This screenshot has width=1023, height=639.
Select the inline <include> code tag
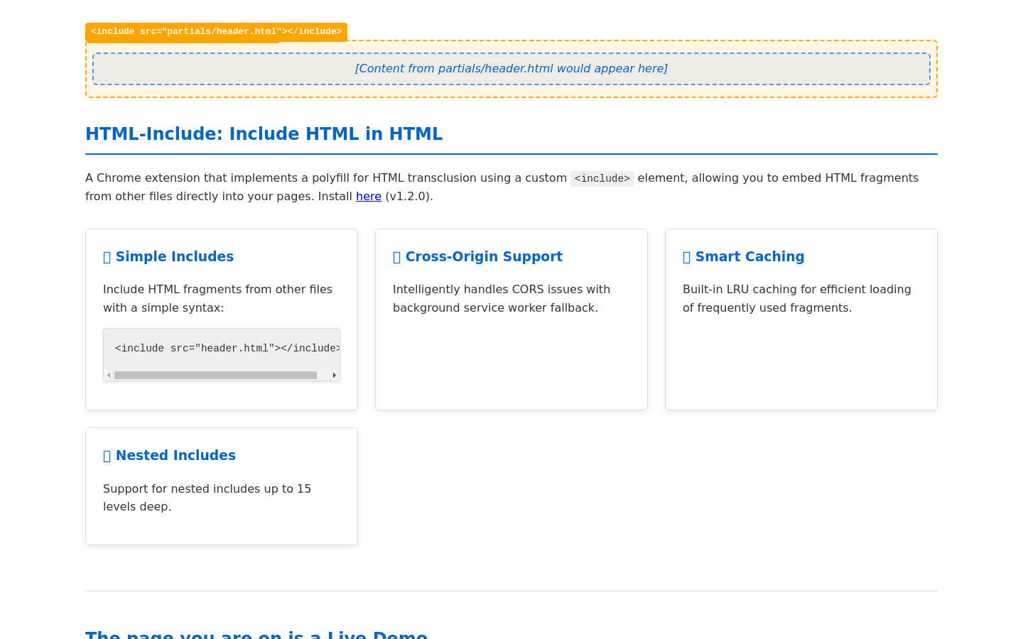tap(602, 179)
